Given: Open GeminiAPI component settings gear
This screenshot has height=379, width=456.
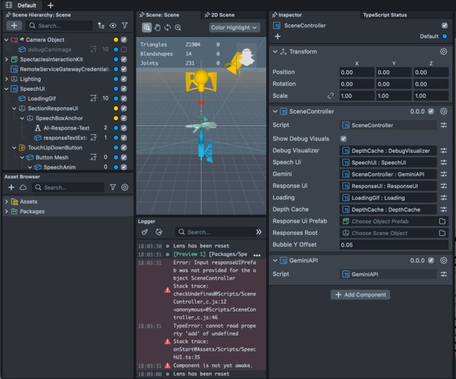Looking at the screenshot, I should coord(443,261).
